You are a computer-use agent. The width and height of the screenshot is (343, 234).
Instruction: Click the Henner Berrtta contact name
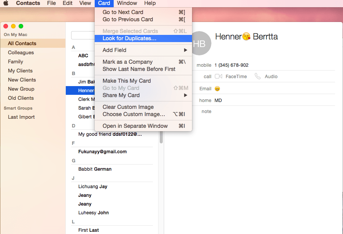pyautogui.click(x=246, y=36)
